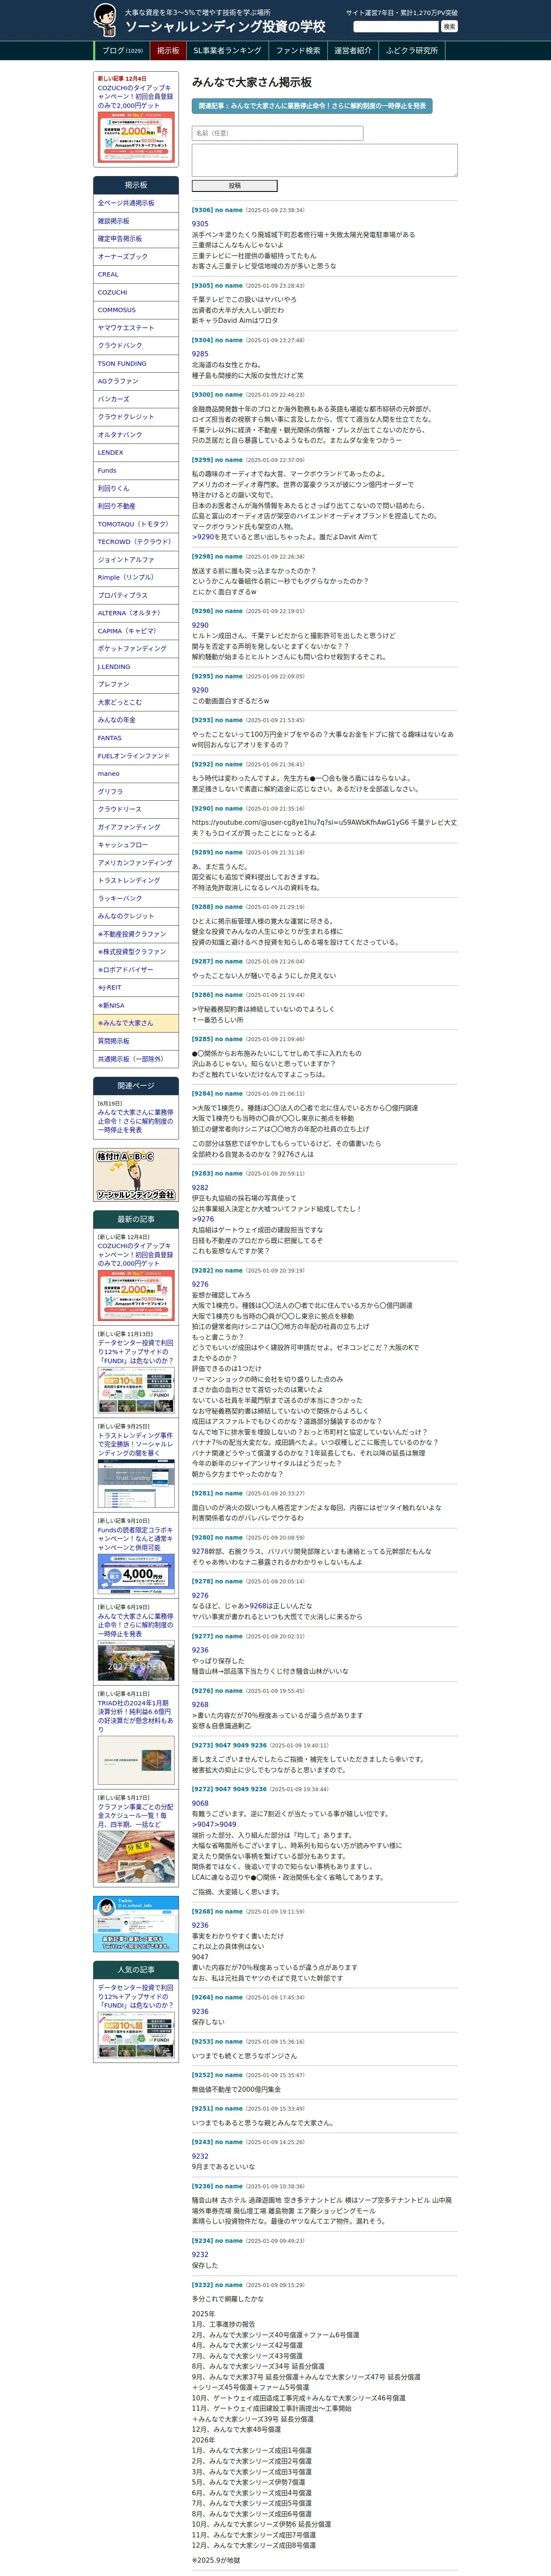This screenshot has width=551, height=2576.
Task: Open TRIAD社の2024年1月期決算分析 article link
Action: point(135,1716)
